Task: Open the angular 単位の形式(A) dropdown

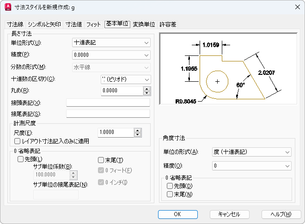Action: tap(252, 152)
